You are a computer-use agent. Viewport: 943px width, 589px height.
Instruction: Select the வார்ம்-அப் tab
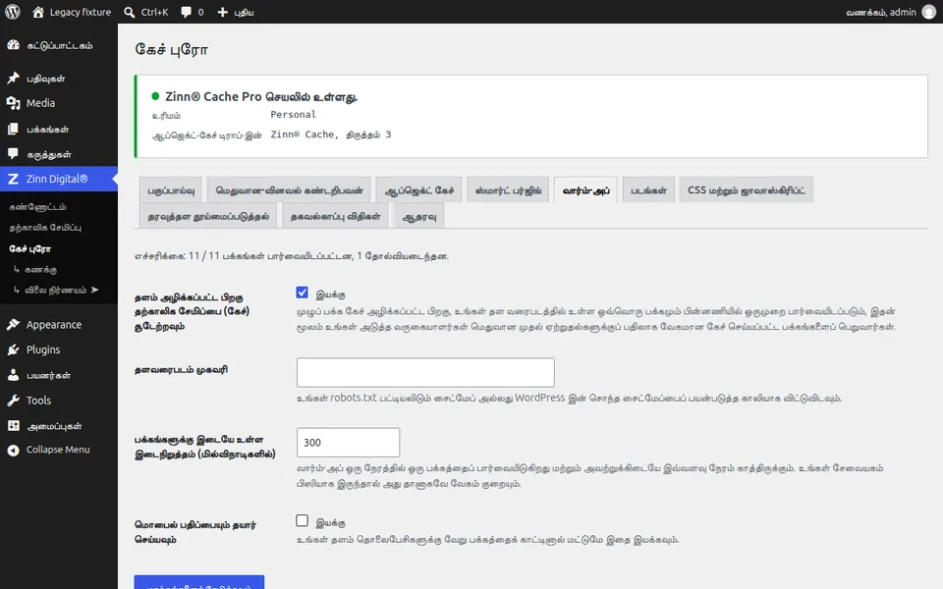pyautogui.click(x=585, y=190)
